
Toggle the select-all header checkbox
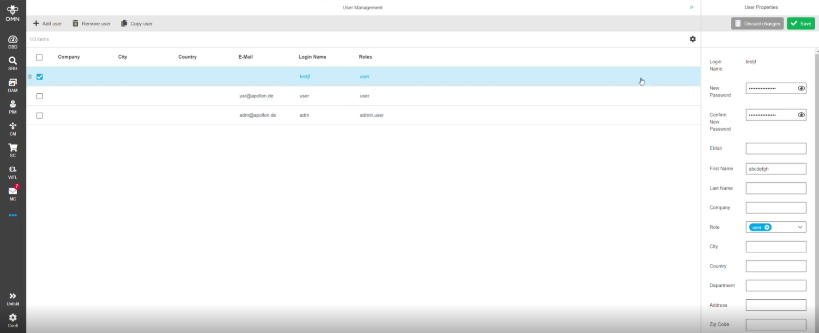pos(39,57)
